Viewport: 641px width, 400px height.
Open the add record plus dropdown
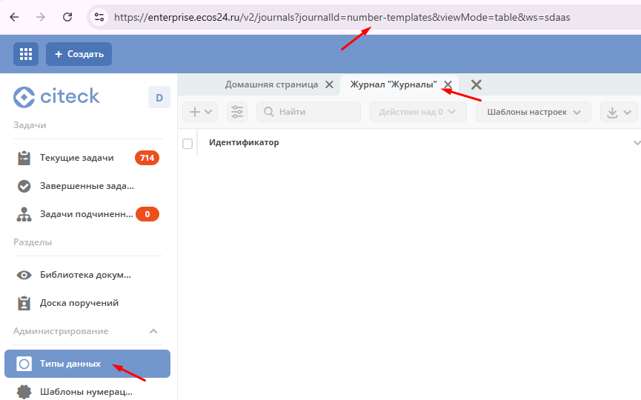coord(200,112)
